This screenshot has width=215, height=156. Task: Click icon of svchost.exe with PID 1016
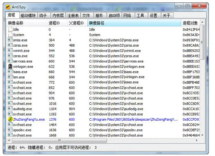tap(10, 104)
